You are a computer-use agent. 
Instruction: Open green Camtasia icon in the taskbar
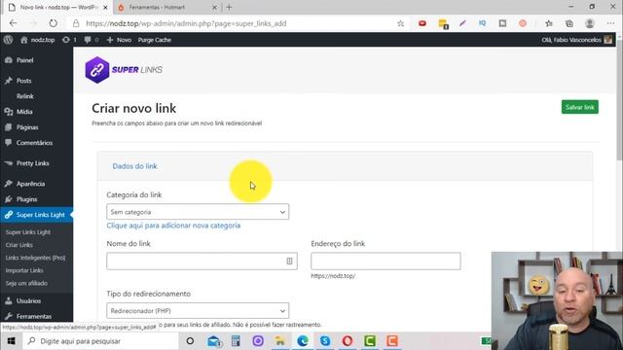(370, 341)
